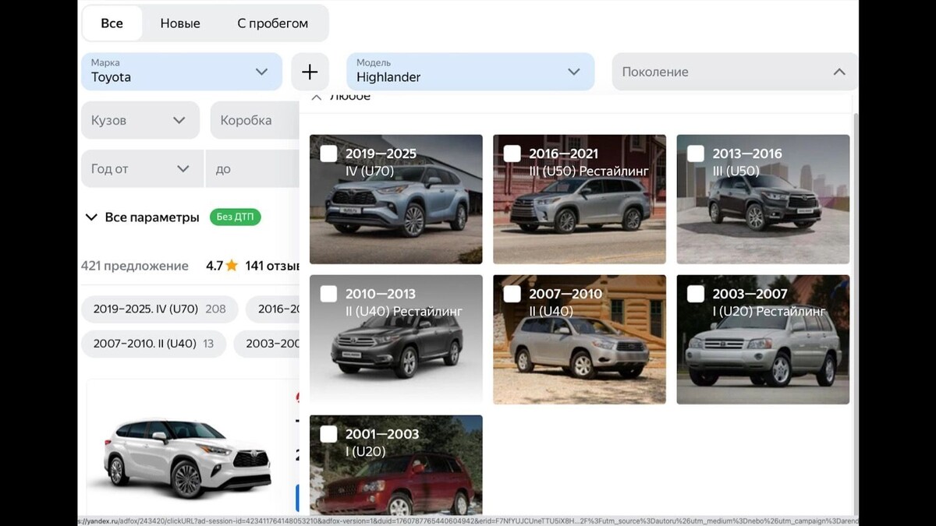Select the 2019–2025. IV (U70) filter chip
936x526 pixels.
pyautogui.click(x=159, y=309)
